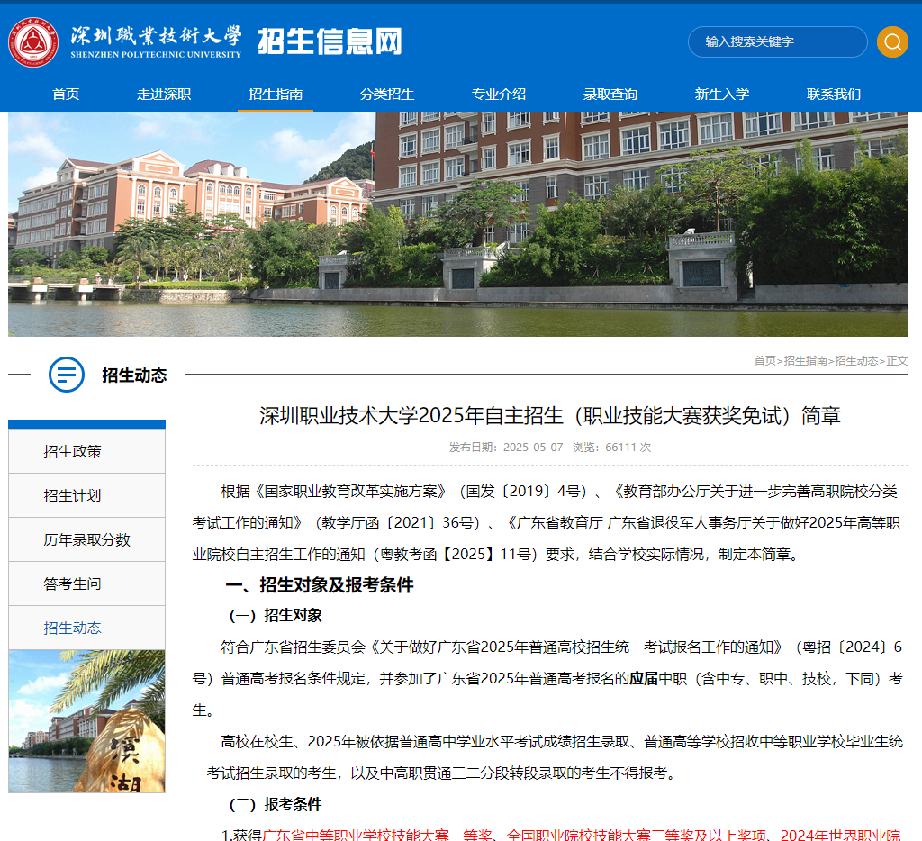Open the 新生入学 section
The height and width of the screenshot is (841, 922).
(722, 94)
